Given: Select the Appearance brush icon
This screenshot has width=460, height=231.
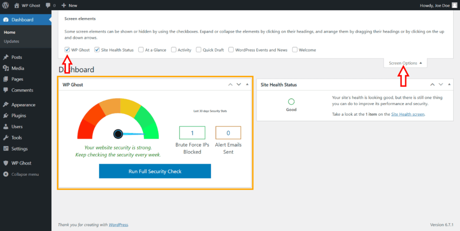Looking at the screenshot, I should tap(6, 105).
